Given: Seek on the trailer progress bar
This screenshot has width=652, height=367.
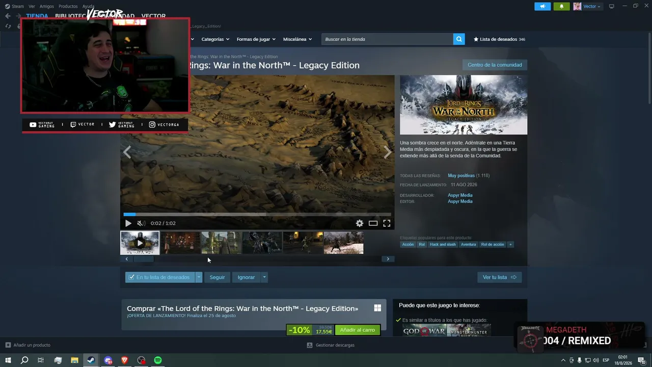Looking at the screenshot, I should pos(257,215).
